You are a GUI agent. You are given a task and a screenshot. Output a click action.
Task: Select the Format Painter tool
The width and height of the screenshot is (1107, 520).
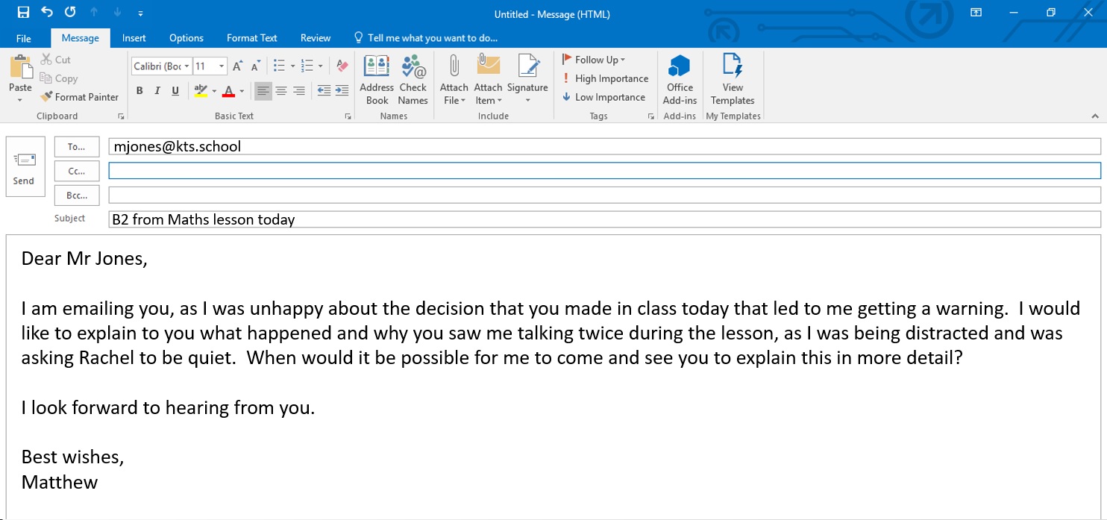coord(79,97)
